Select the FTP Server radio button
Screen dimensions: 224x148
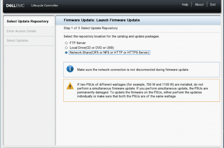[x=66, y=43]
